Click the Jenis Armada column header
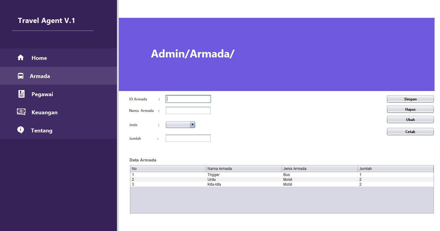 pyautogui.click(x=320, y=169)
